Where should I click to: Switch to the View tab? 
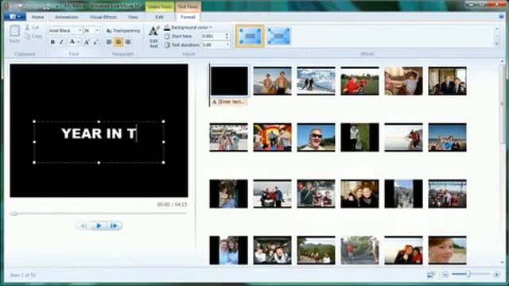click(133, 17)
